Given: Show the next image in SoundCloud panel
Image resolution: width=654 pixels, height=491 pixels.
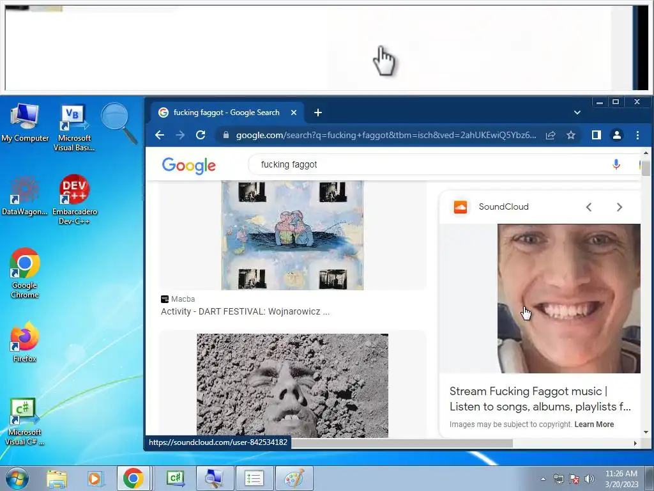Looking at the screenshot, I should tap(620, 207).
